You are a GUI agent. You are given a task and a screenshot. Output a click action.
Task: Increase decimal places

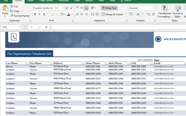click(x=149, y=14)
